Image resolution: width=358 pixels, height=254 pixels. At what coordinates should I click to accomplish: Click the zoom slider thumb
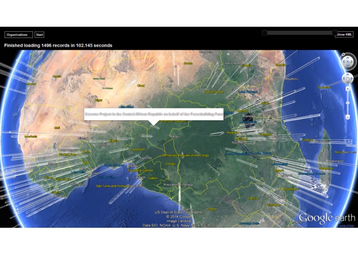(x=348, y=103)
